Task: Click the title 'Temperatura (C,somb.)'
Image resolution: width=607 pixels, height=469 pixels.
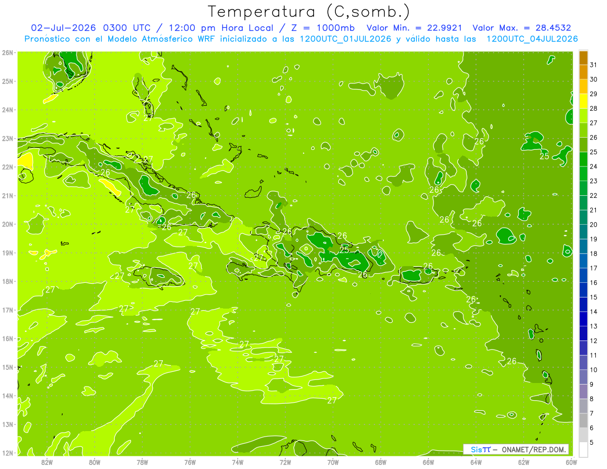Action: click(309, 11)
